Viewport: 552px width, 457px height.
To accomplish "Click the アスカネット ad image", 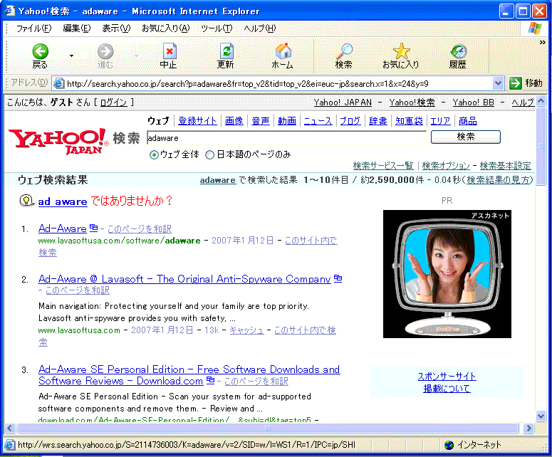I will [x=447, y=274].
